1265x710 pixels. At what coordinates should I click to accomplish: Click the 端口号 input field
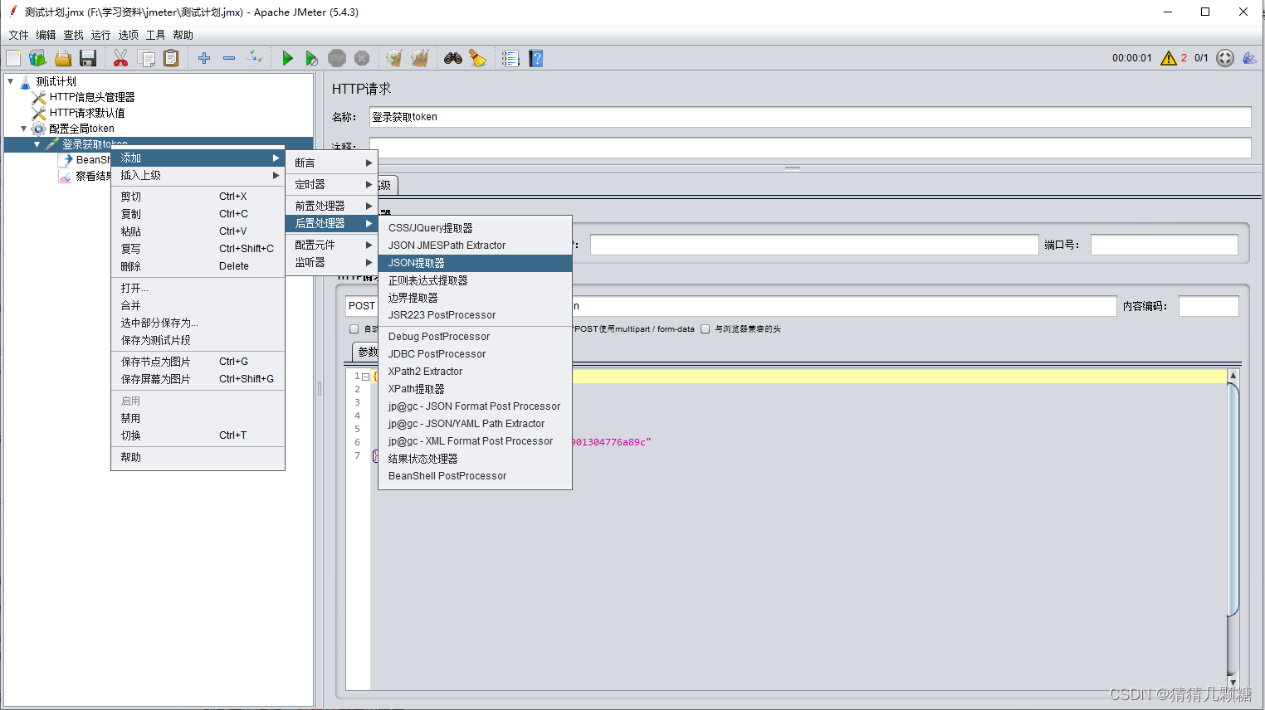1164,245
